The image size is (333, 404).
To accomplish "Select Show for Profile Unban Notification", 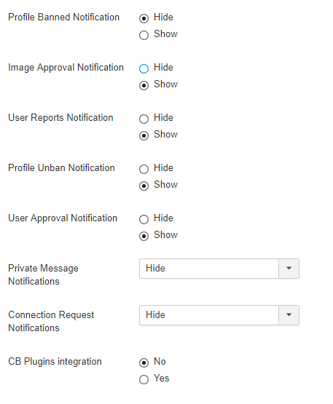I will coord(144,186).
